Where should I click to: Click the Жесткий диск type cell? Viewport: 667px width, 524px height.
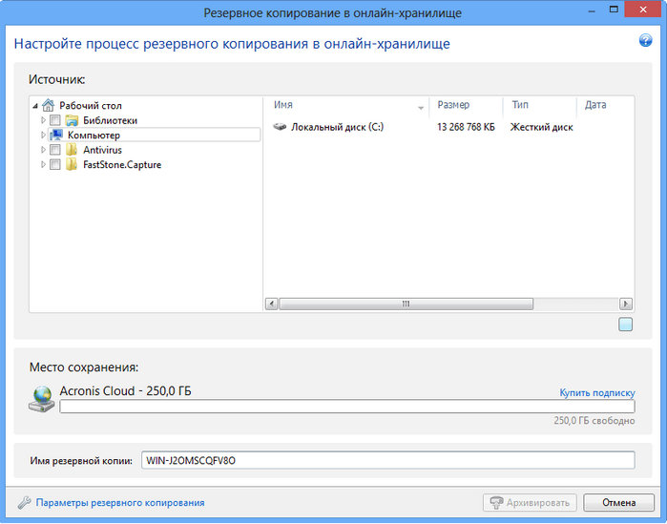(541, 127)
